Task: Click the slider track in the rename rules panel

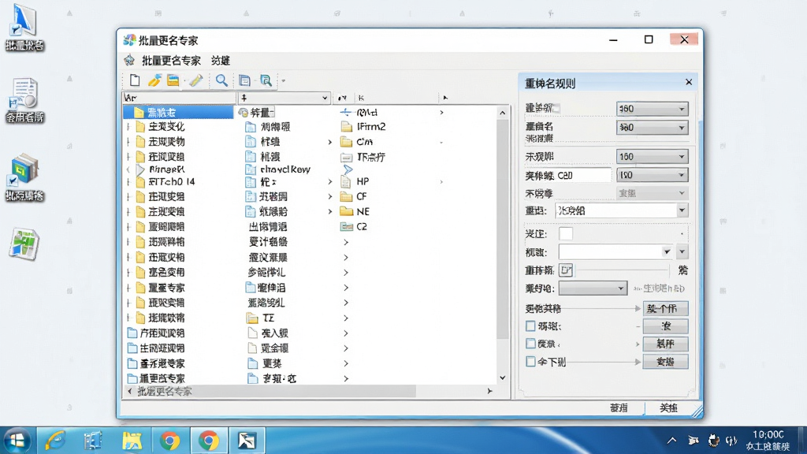Action: pos(621,270)
